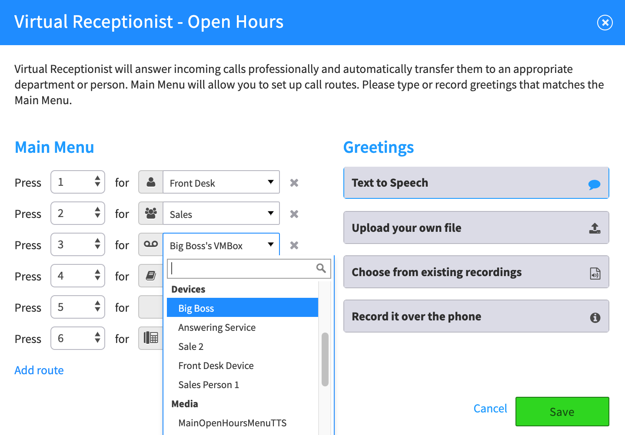
Task: Click the Cancel link
Action: click(490, 409)
